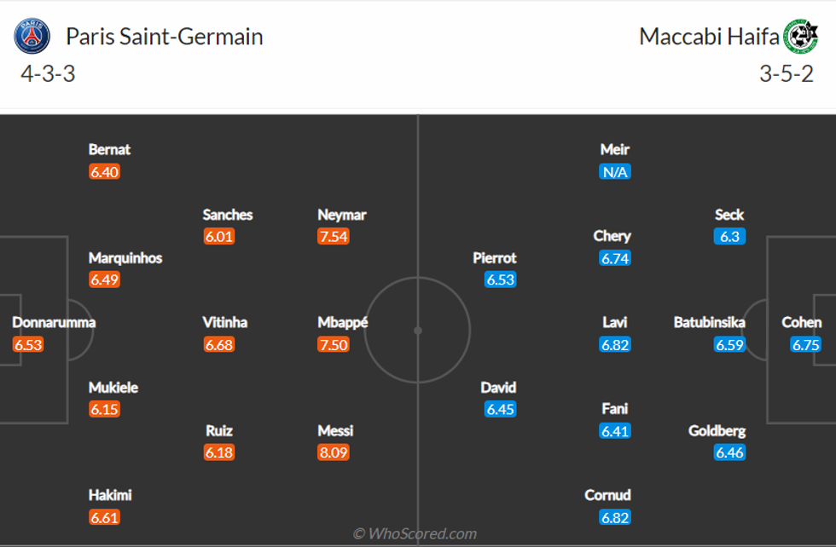Click the WhoScored.com watermark
The width and height of the screenshot is (836, 547).
(x=415, y=533)
